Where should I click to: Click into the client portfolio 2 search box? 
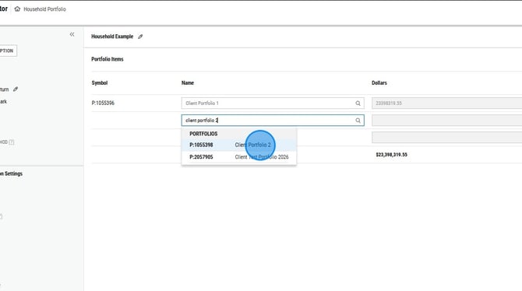point(273,121)
